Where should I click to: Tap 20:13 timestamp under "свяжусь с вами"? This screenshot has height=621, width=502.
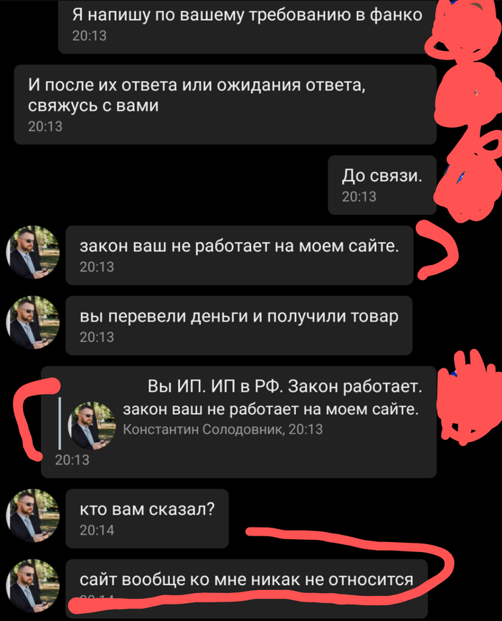point(45,126)
